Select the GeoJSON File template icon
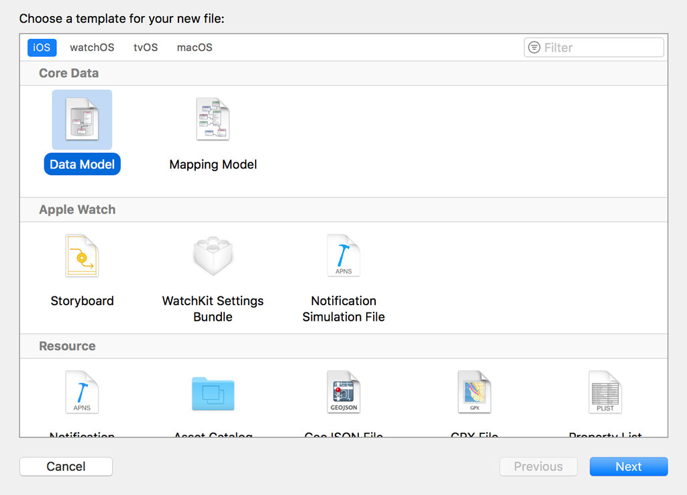This screenshot has width=687, height=495. 343,392
